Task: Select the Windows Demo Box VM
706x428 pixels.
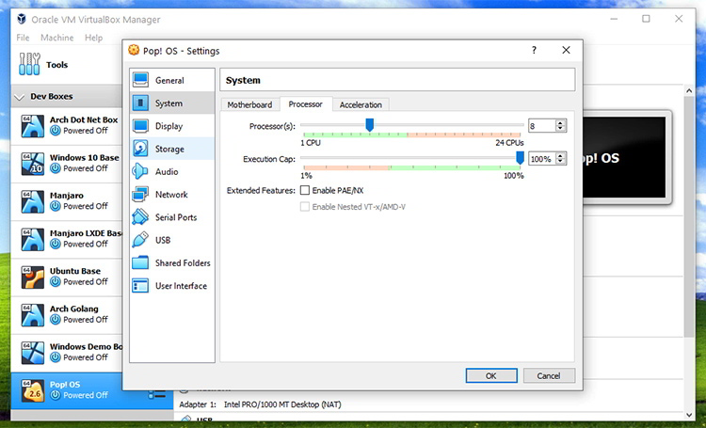Action: (x=67, y=353)
